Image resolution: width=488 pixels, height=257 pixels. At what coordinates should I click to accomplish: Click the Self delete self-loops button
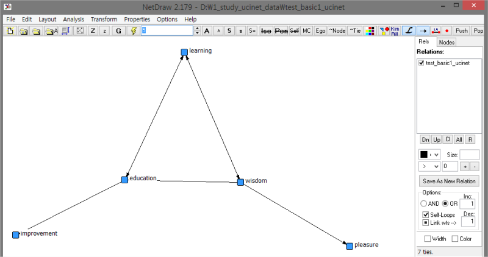(x=294, y=31)
